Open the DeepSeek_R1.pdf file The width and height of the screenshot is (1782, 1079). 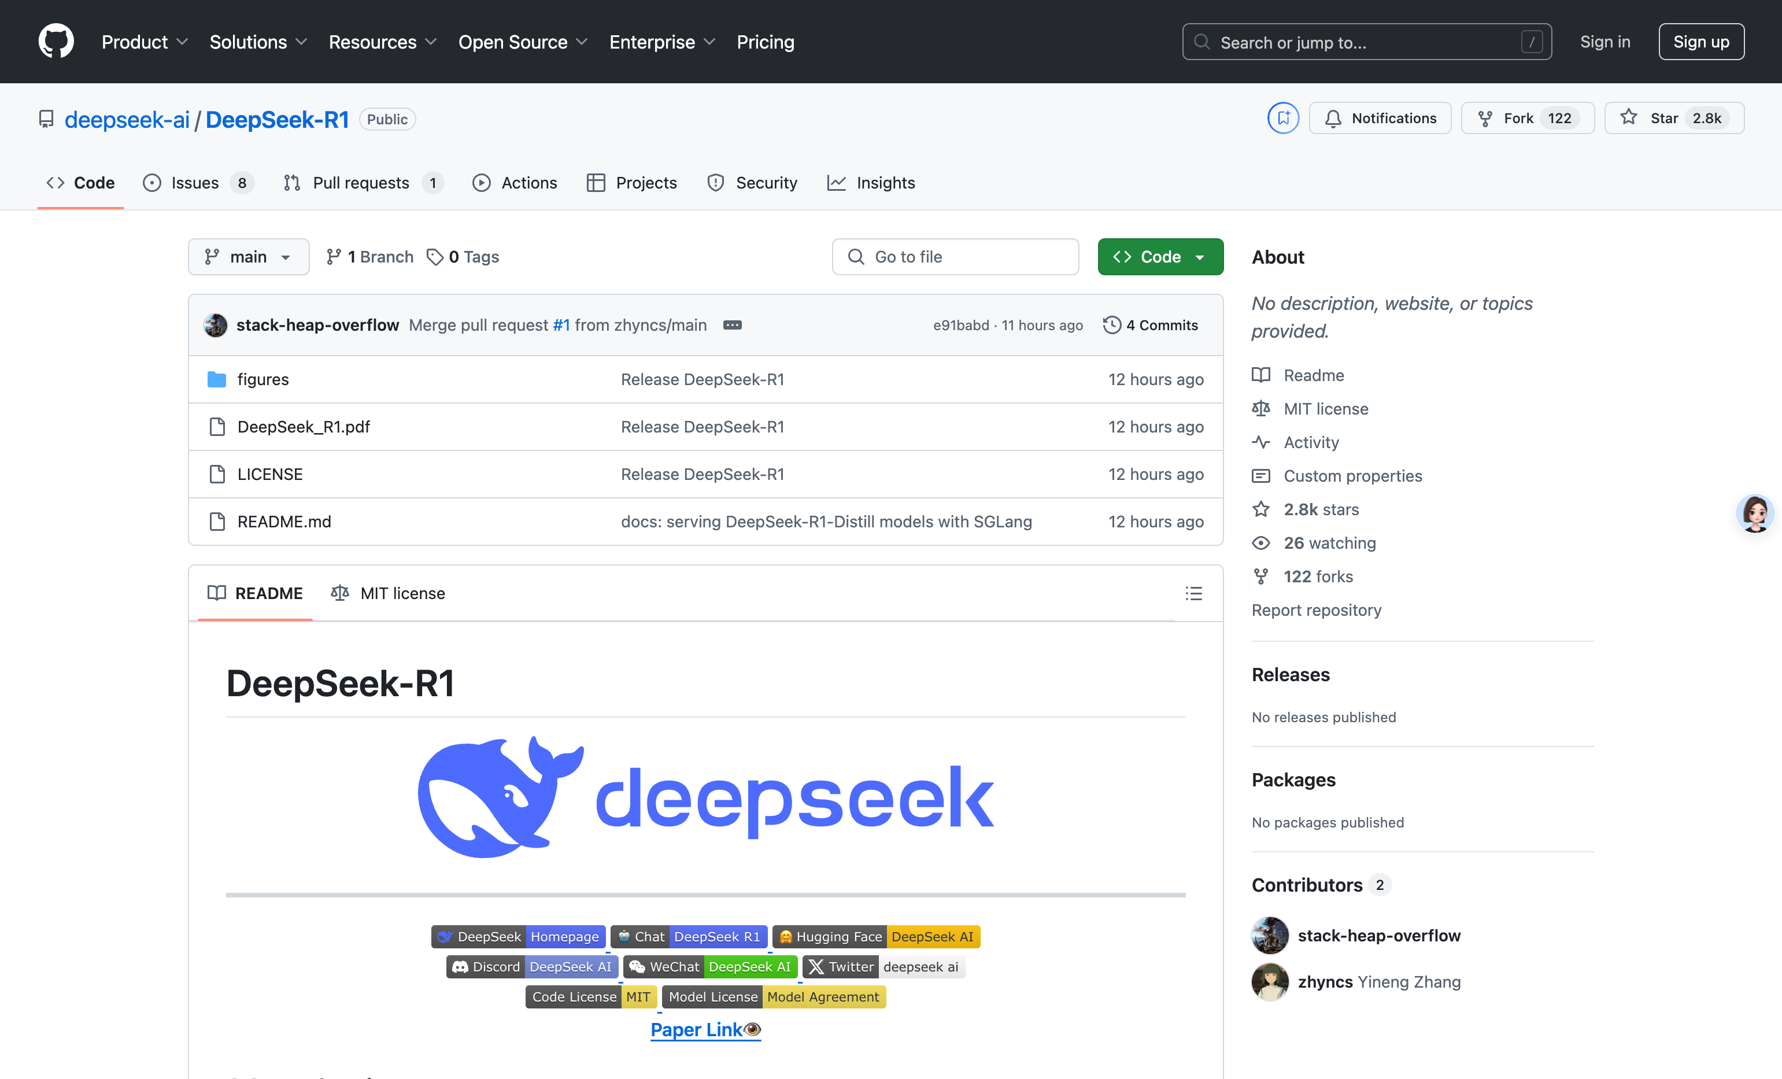point(304,427)
